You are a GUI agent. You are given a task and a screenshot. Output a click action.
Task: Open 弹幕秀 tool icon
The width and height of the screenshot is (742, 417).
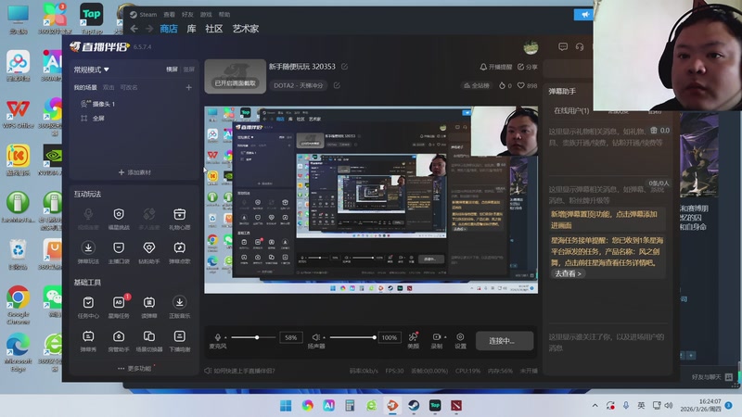point(88,341)
